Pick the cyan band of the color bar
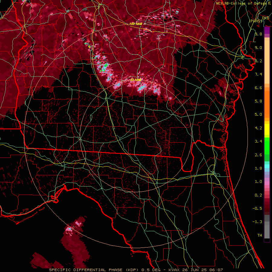This screenshot has width=272, height=272. (267, 166)
